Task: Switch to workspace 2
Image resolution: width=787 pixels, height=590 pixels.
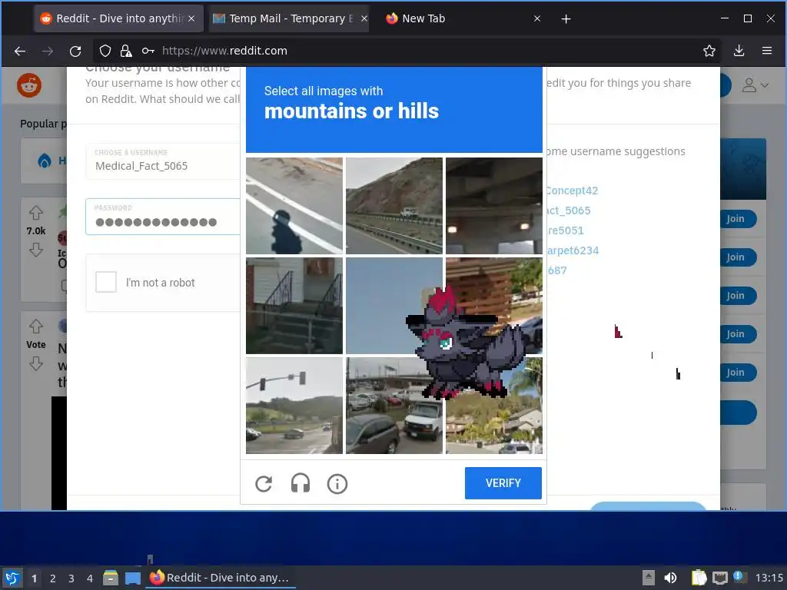Action: click(53, 578)
